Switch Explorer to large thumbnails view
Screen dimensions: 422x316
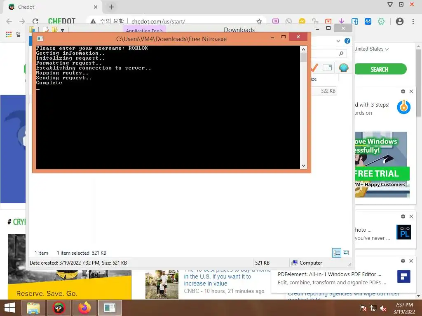346,253
